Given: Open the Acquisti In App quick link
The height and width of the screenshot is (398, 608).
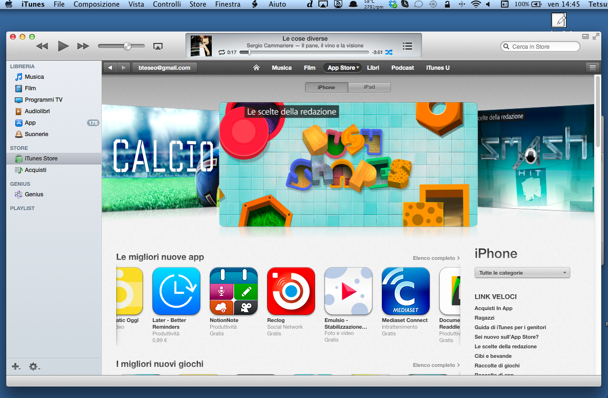Looking at the screenshot, I should (493, 308).
